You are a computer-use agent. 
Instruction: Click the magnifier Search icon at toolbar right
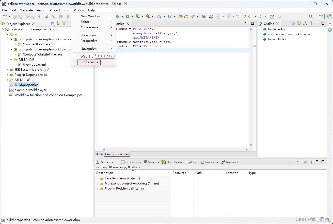point(311,16)
